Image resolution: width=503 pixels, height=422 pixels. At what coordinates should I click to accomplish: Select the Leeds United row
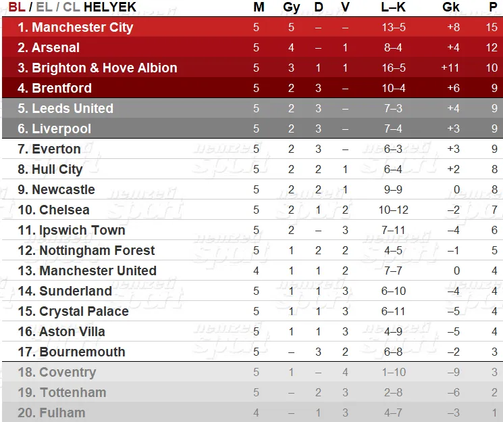click(x=253, y=108)
